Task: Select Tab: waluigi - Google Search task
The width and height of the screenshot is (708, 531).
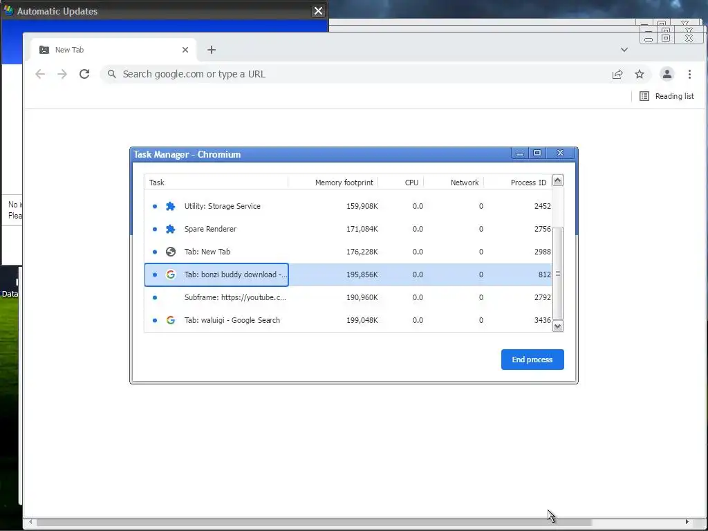Action: pos(348,320)
